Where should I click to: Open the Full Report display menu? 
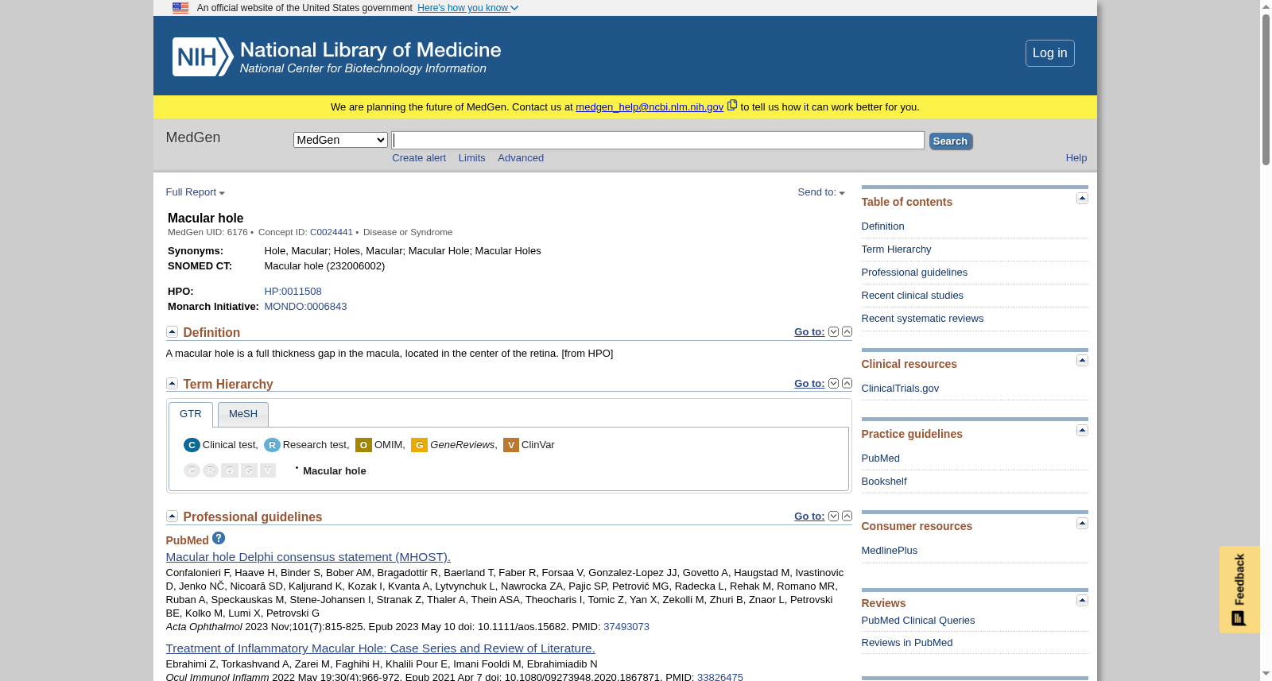196,192
